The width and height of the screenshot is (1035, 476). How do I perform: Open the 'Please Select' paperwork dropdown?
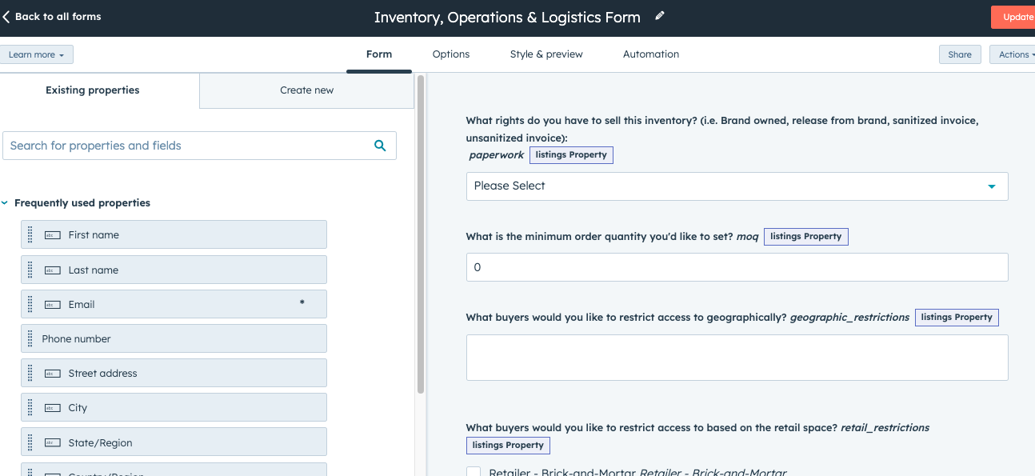(736, 186)
